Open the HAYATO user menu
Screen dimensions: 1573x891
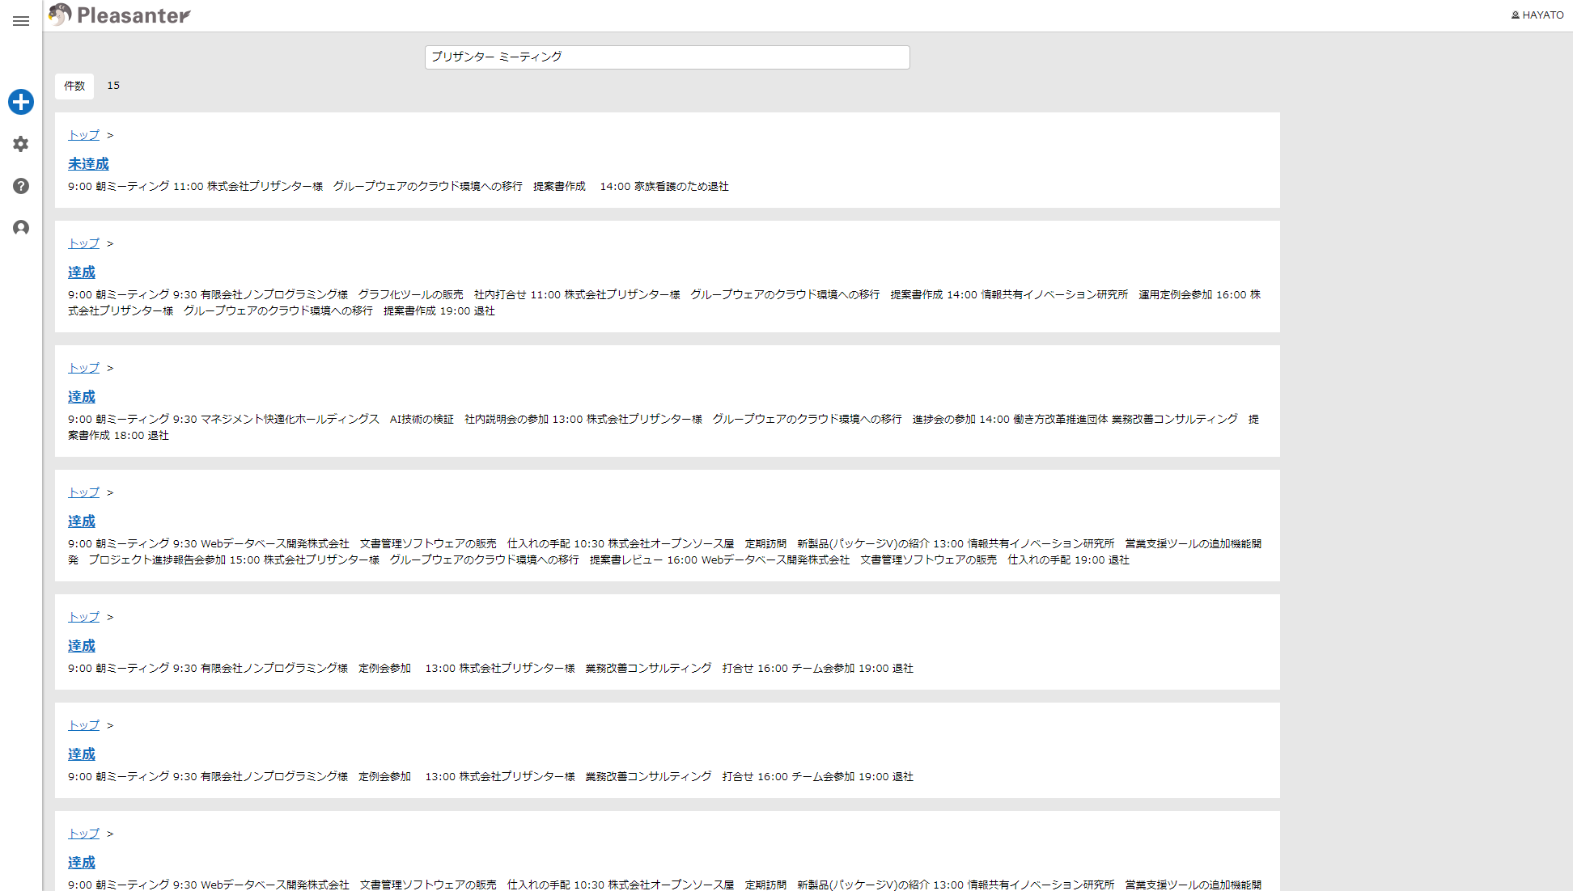pyautogui.click(x=1537, y=15)
